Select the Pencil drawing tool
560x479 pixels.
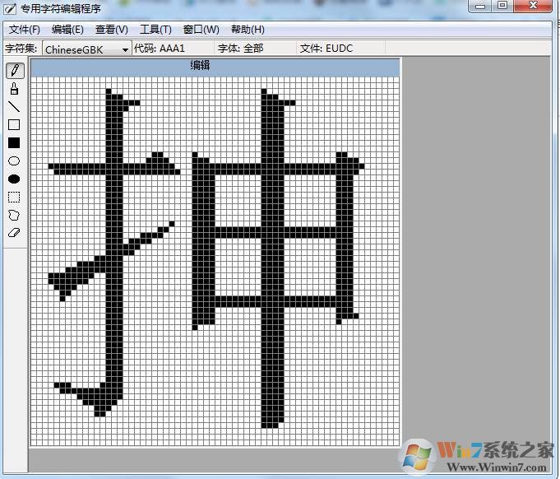[14, 71]
